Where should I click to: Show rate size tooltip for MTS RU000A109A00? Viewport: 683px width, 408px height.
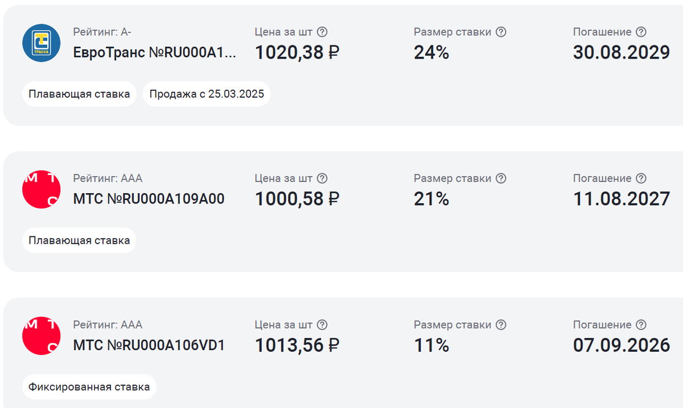coord(501,178)
